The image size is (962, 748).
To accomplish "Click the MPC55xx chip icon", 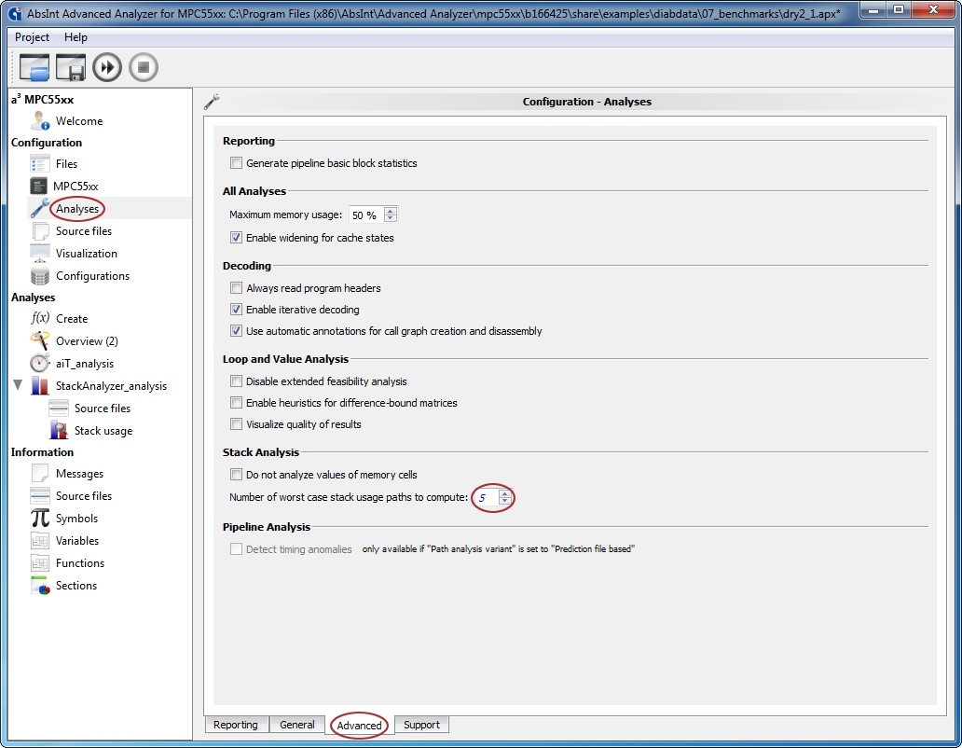I will tap(38, 186).
